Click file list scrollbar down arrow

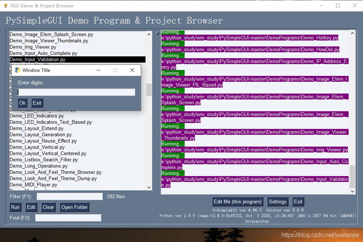click(x=149, y=187)
